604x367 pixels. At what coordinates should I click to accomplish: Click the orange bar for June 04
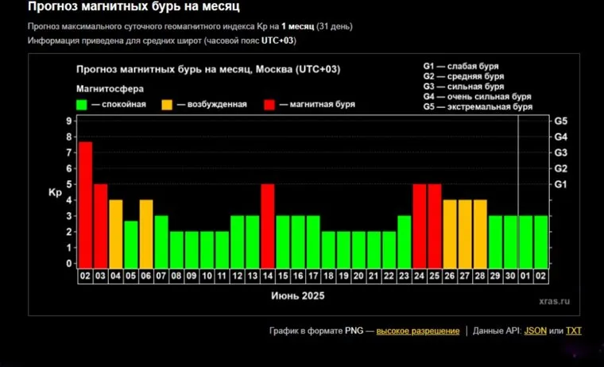pyautogui.click(x=116, y=234)
